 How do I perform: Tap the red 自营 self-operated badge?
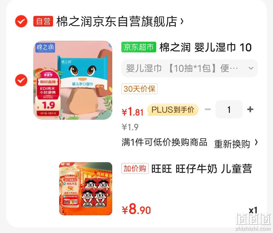[43, 21]
